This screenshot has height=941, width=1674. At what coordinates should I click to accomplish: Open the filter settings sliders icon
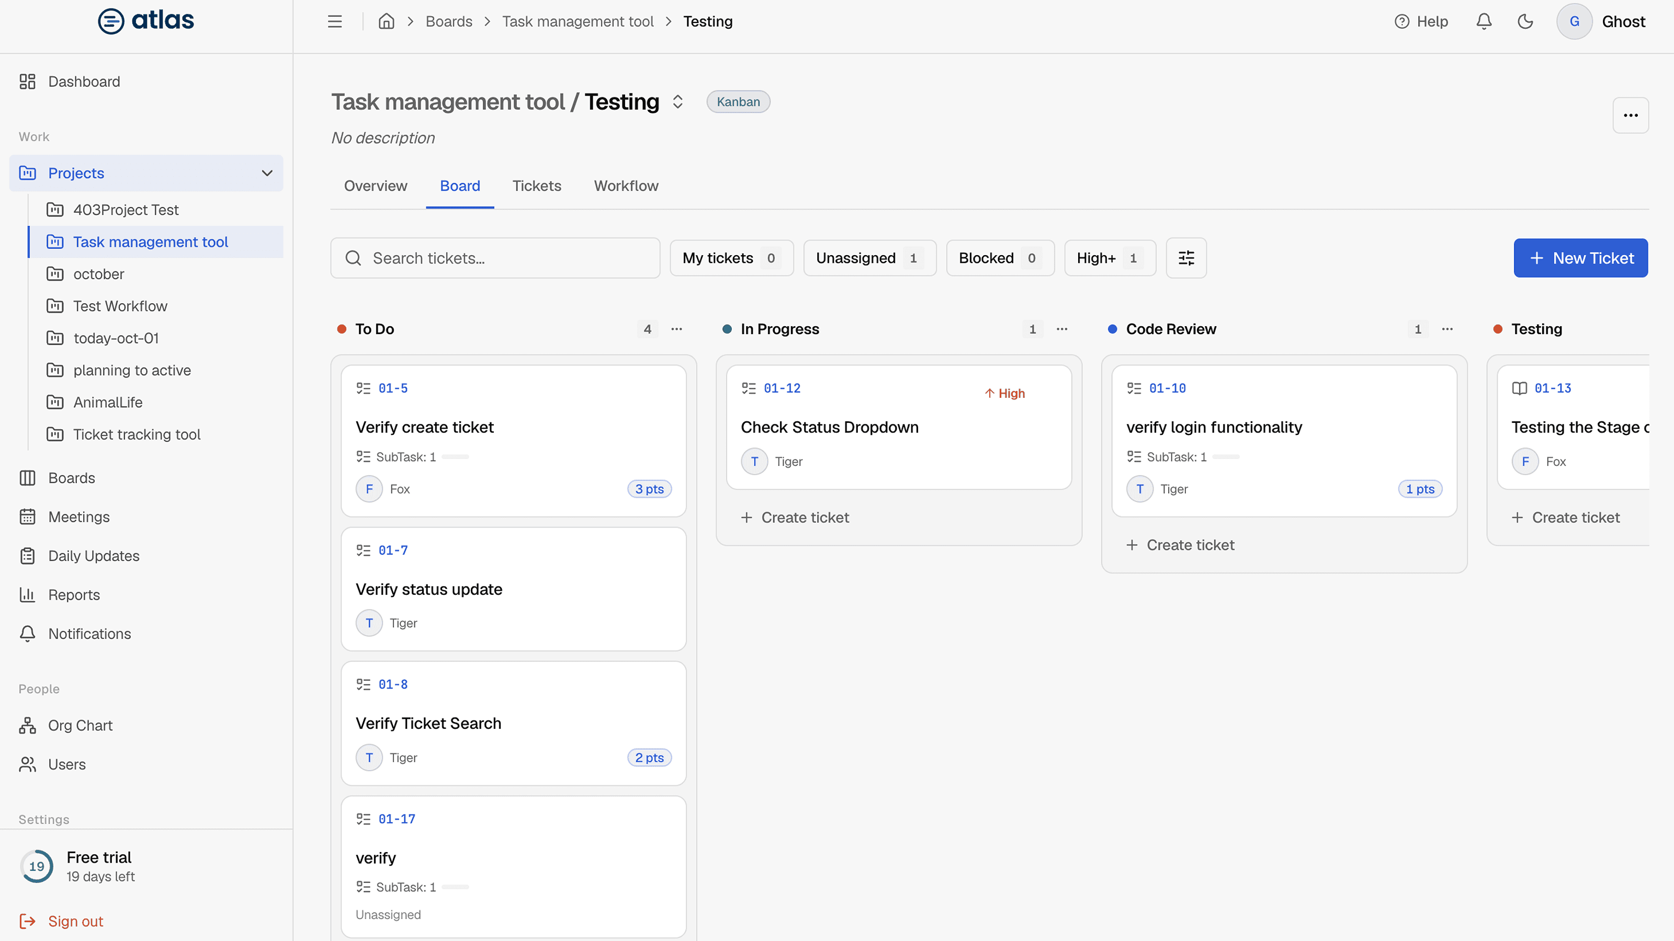click(x=1186, y=258)
